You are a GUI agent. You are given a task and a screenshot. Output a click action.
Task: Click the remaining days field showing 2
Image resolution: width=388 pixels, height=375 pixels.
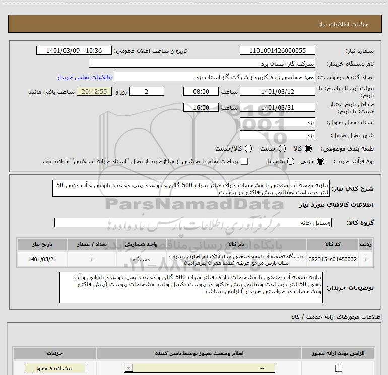147,91
